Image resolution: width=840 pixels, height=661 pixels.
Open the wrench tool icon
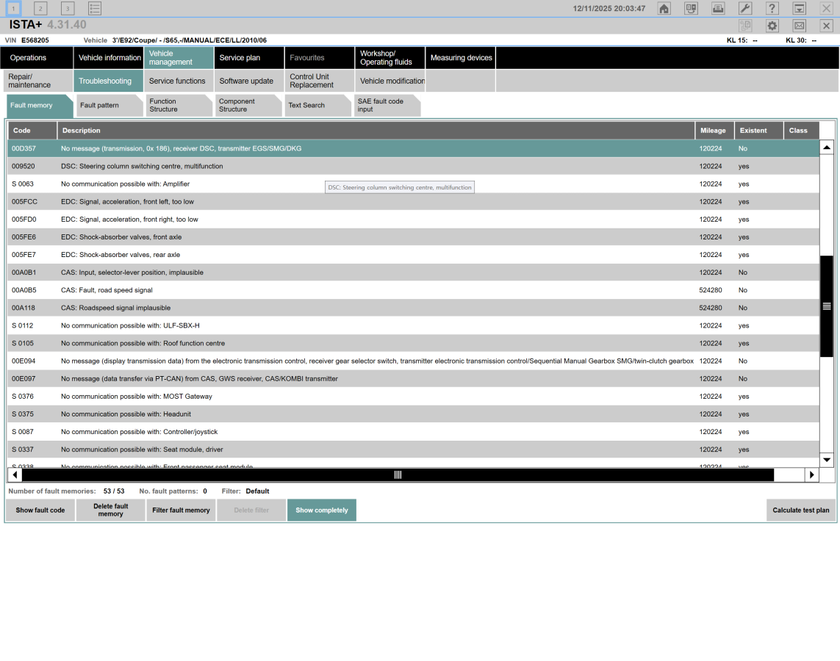[745, 9]
